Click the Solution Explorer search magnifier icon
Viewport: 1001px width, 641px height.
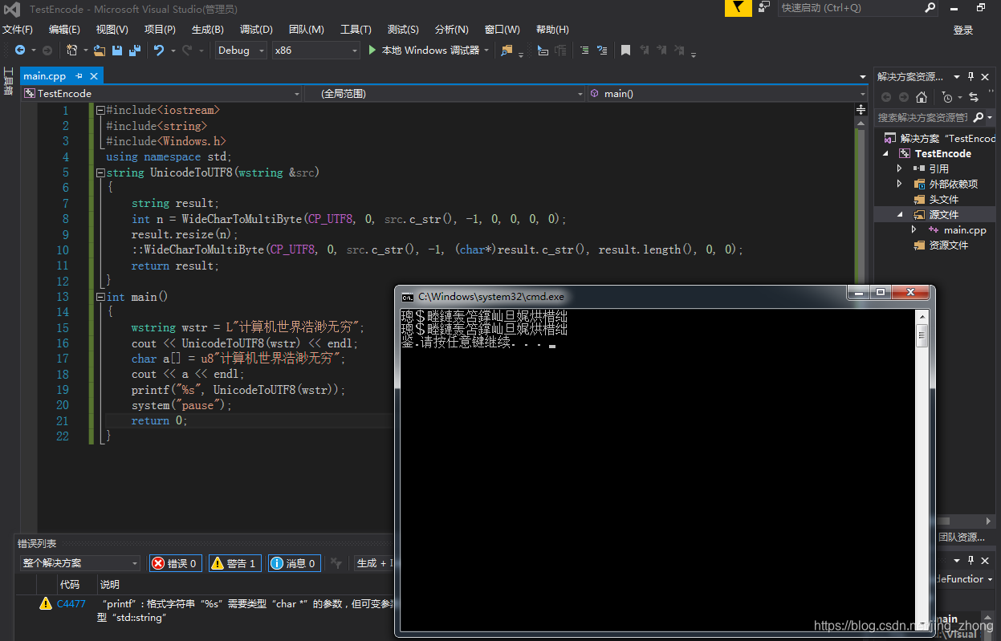pyautogui.click(x=978, y=117)
